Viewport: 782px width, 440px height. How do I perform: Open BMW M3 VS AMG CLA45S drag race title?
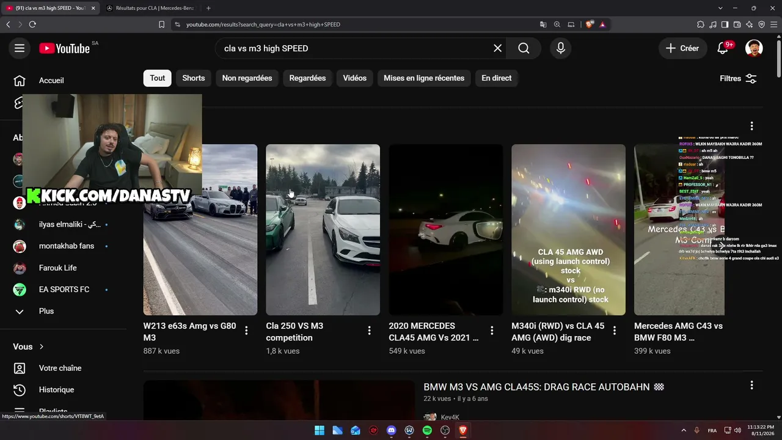click(x=544, y=387)
